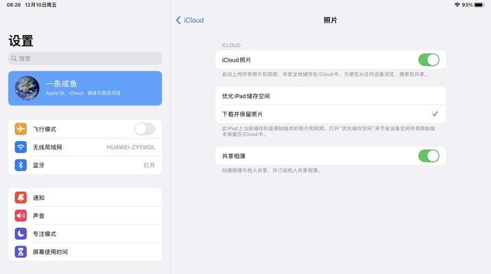
Task: Toggle the iCloud 照片 switch
Action: pos(429,60)
